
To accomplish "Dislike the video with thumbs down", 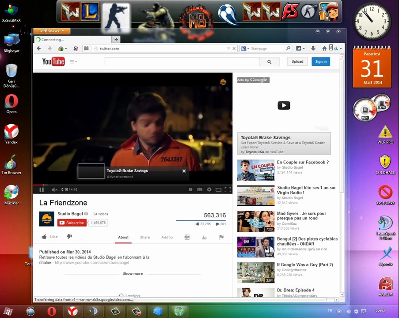I will [69, 237].
